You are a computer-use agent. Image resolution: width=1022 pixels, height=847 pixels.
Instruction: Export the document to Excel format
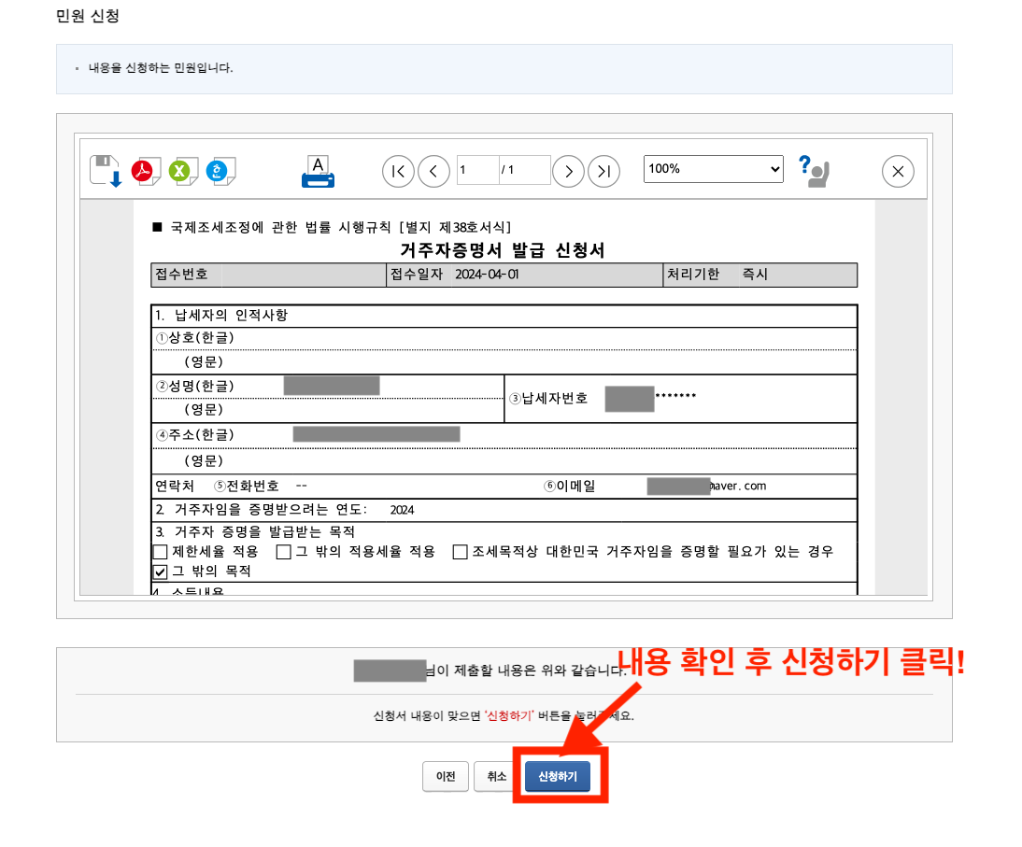(x=183, y=171)
